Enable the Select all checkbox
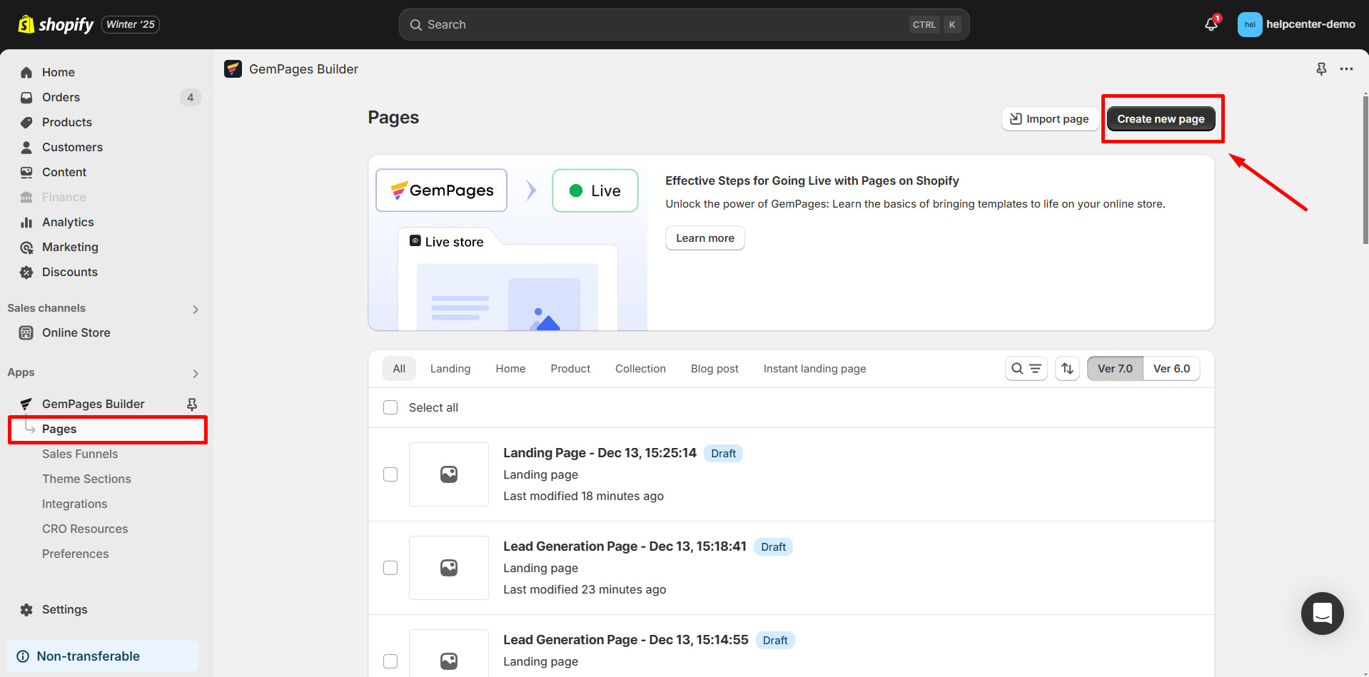This screenshot has height=677, width=1369. pos(390,407)
